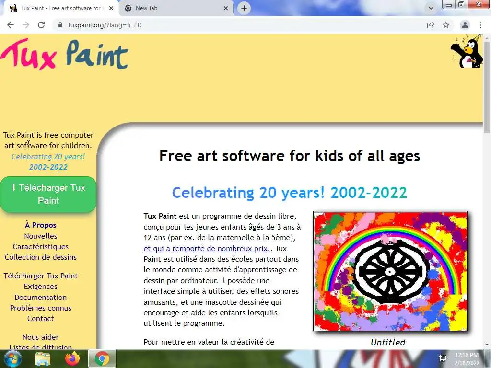Launch Firefox from the taskbar
This screenshot has width=491, height=368.
coord(72,358)
